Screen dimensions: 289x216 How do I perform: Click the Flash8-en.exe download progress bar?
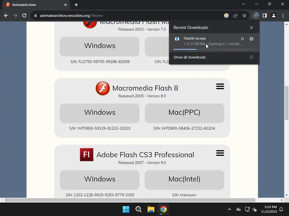pos(214,49)
